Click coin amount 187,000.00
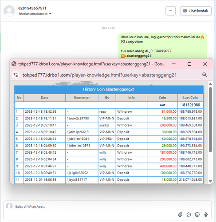Image resolution: width=216 pixels, height=222 pixels. (x=168, y=152)
